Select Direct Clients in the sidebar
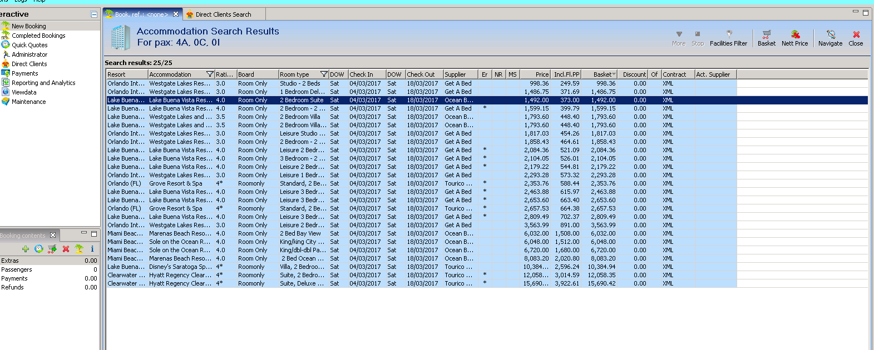Viewport: 874px width, 350px height. coord(29,64)
